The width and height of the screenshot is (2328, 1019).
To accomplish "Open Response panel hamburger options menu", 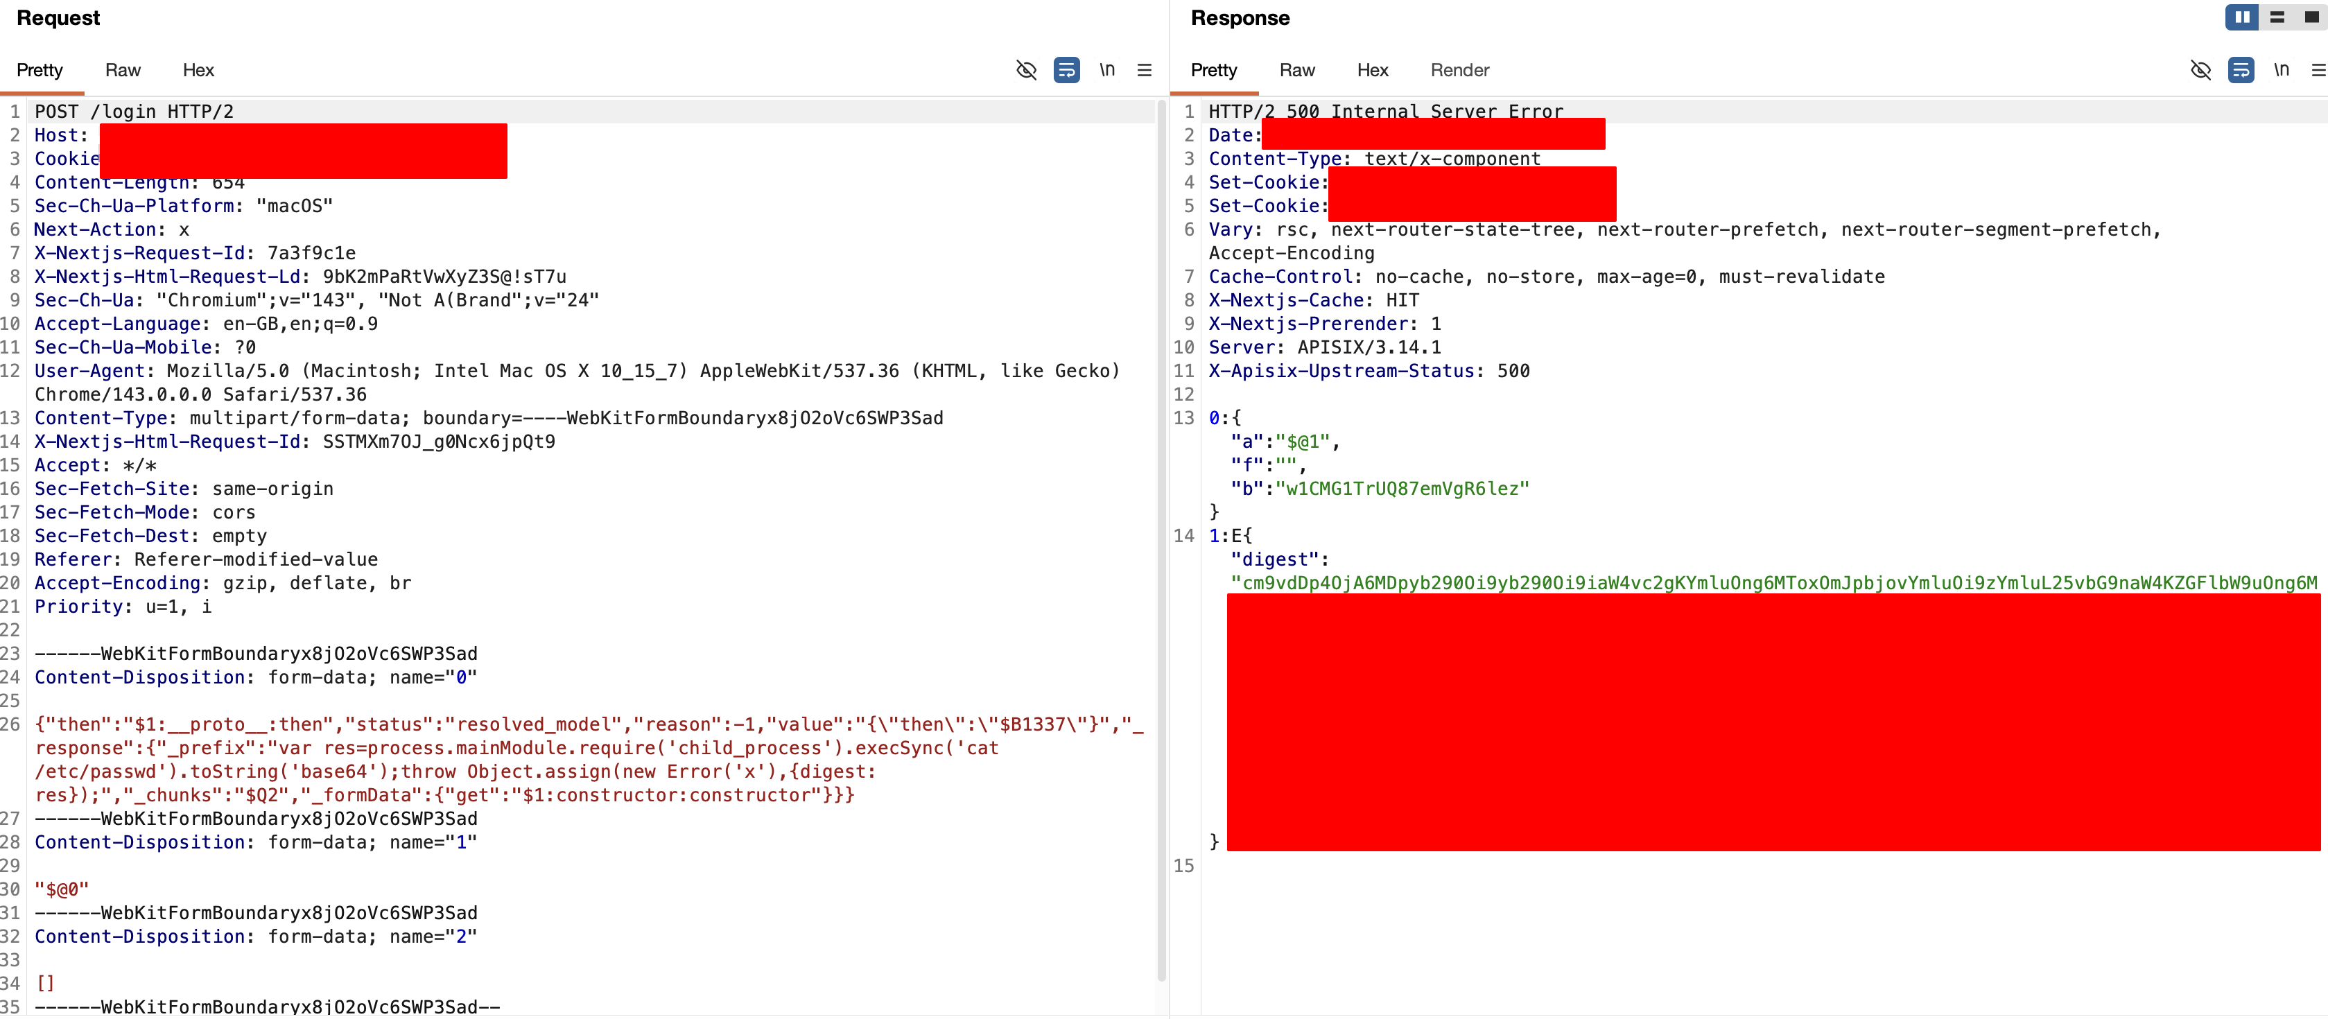I will coord(2318,69).
